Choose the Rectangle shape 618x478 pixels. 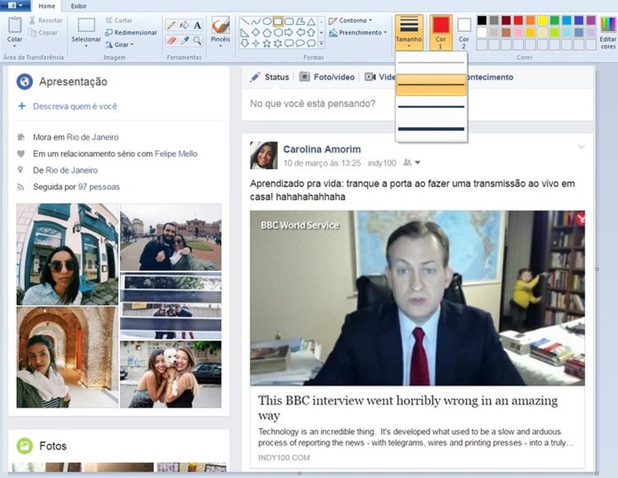[278, 21]
